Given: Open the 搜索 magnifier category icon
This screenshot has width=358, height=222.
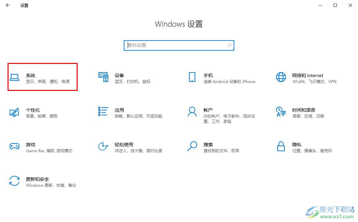Looking at the screenshot, I should tap(192, 146).
